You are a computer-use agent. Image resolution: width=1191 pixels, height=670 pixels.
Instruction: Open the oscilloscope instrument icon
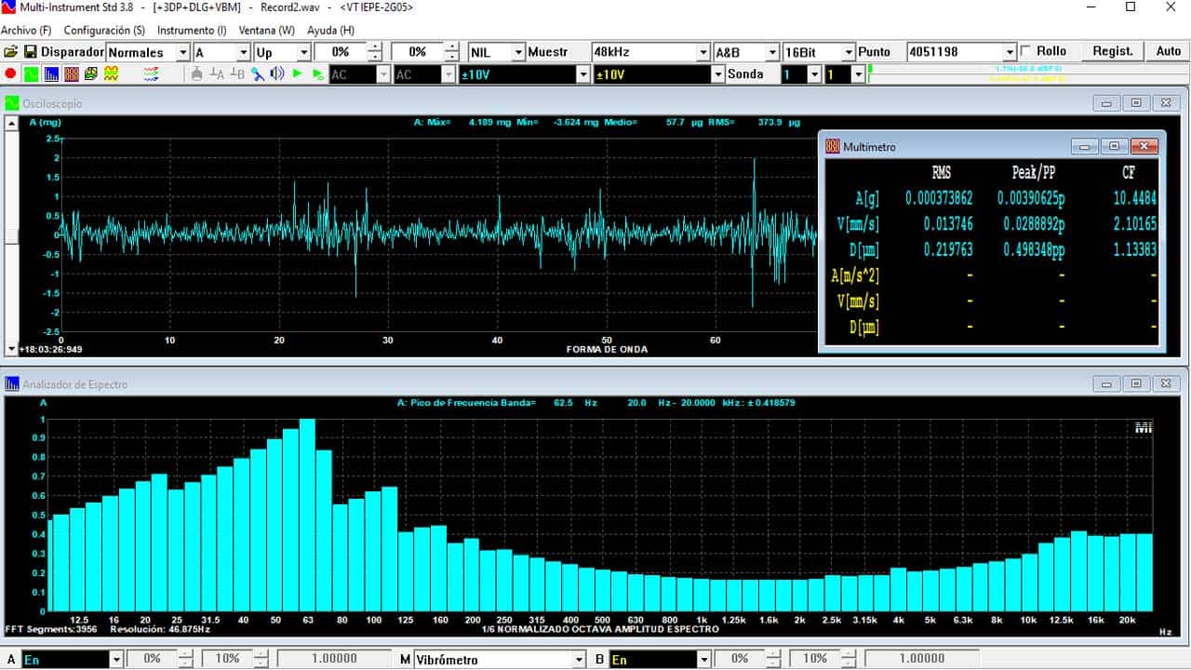coord(31,74)
